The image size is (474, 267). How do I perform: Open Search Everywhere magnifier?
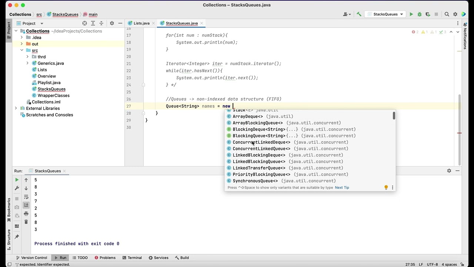click(447, 14)
